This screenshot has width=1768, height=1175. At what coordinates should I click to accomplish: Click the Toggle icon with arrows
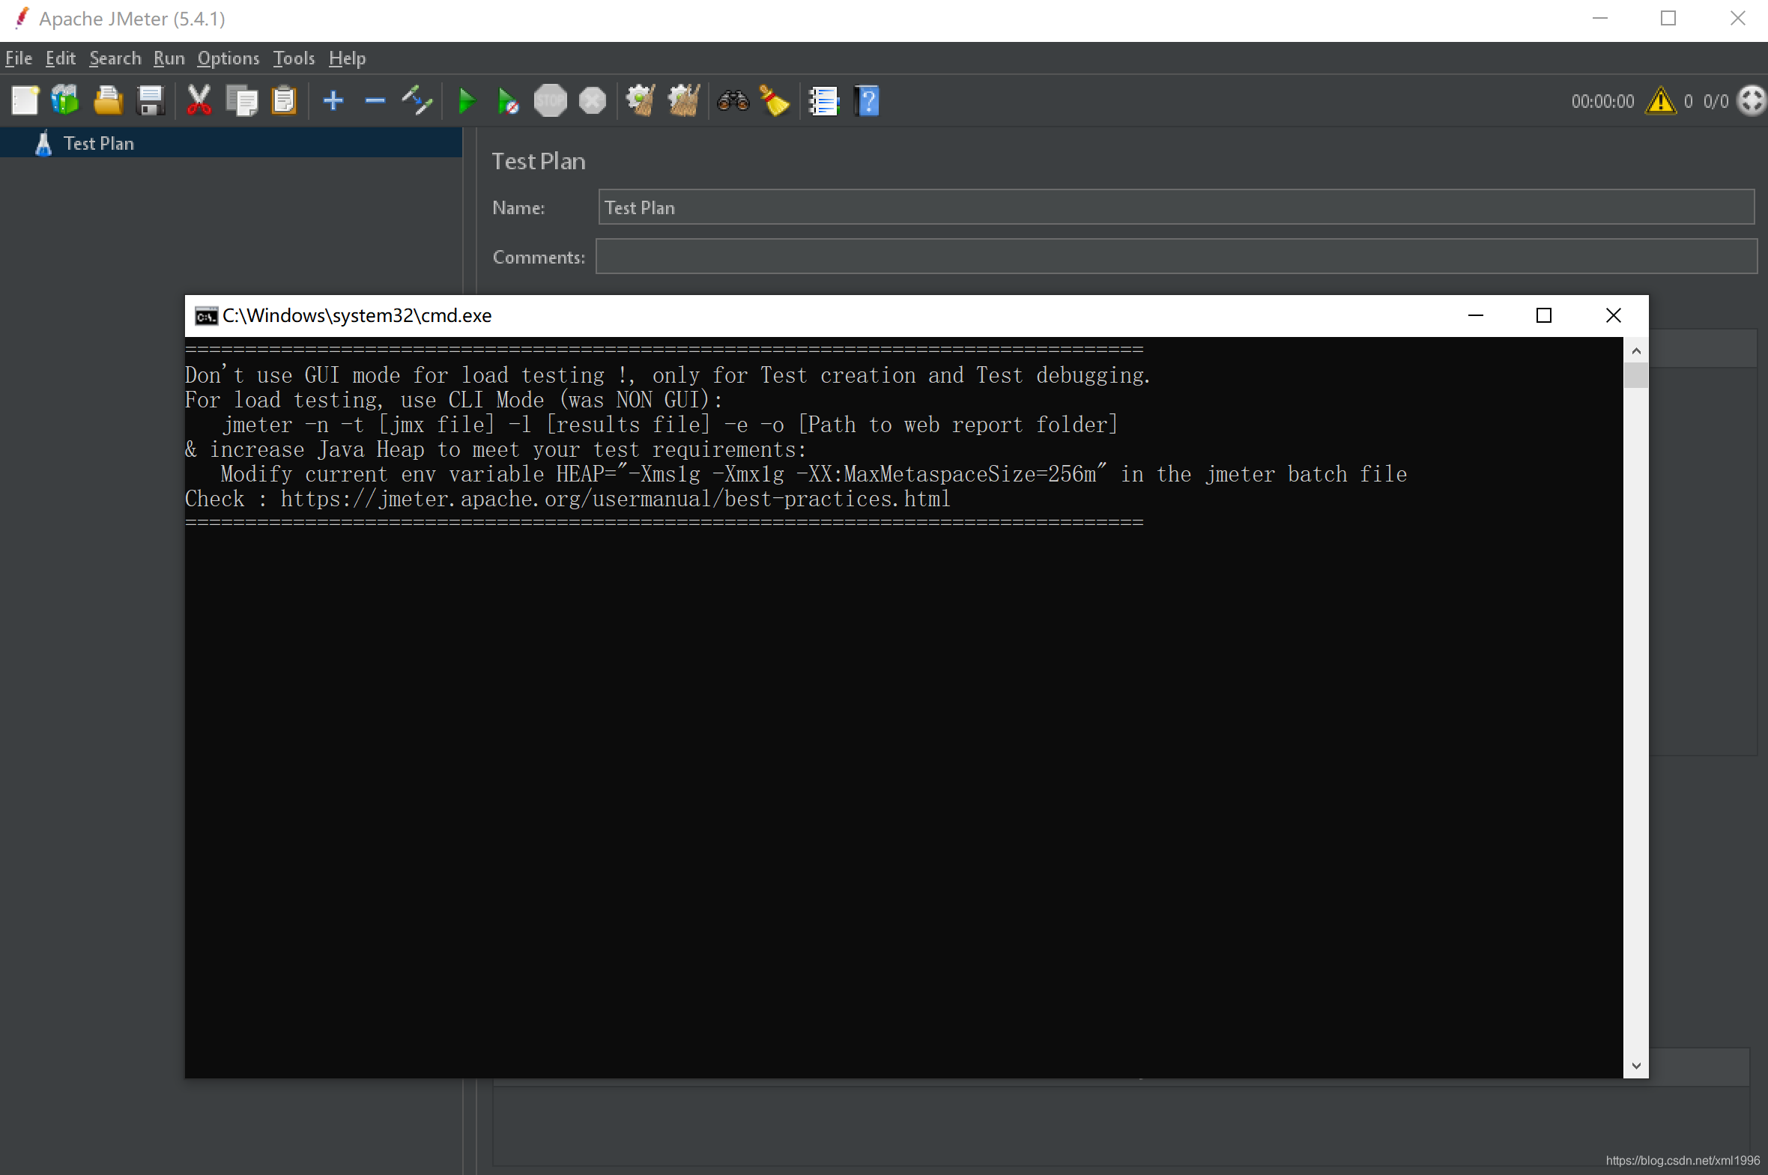417,100
